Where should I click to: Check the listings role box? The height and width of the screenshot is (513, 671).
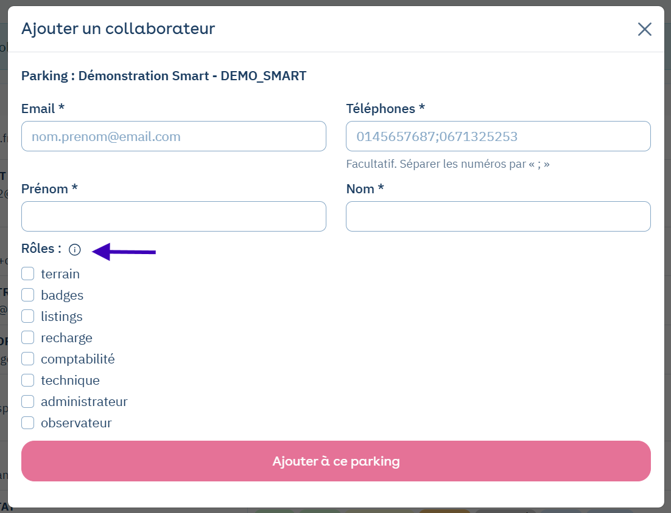click(28, 316)
